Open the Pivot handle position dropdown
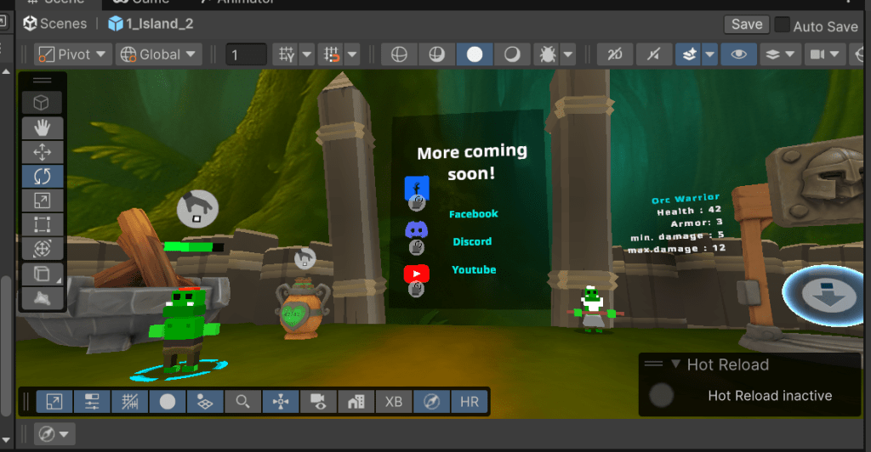 (73, 54)
